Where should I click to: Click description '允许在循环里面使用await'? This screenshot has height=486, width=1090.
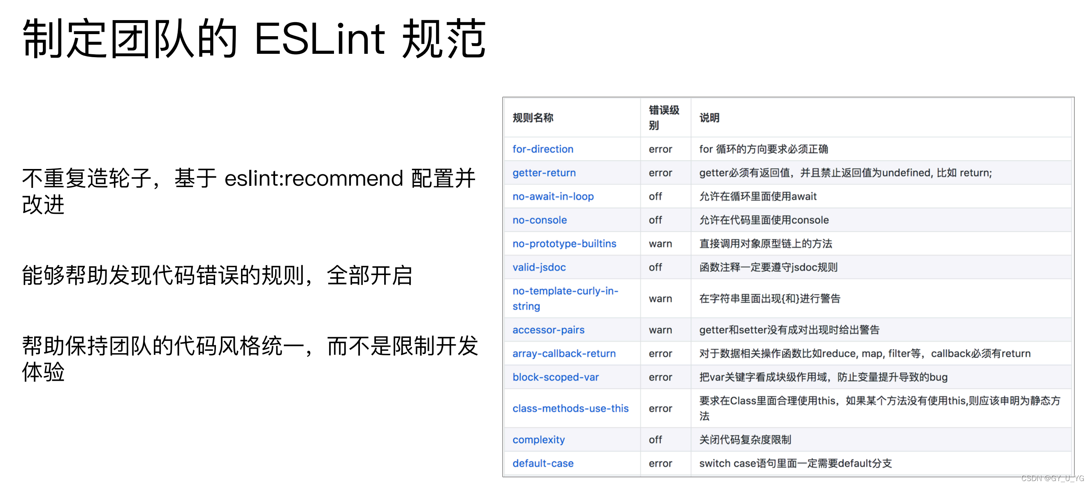758,196
